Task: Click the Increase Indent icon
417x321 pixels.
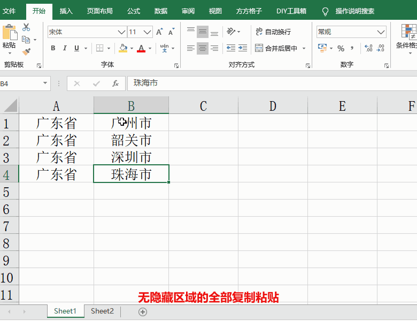Action: click(243, 48)
